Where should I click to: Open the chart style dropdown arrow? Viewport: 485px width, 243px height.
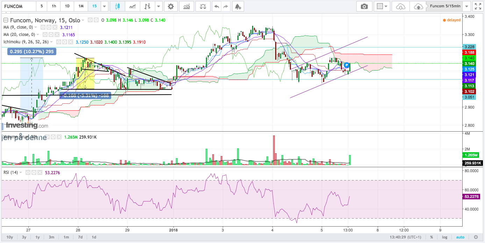pyautogui.click(x=159, y=6)
